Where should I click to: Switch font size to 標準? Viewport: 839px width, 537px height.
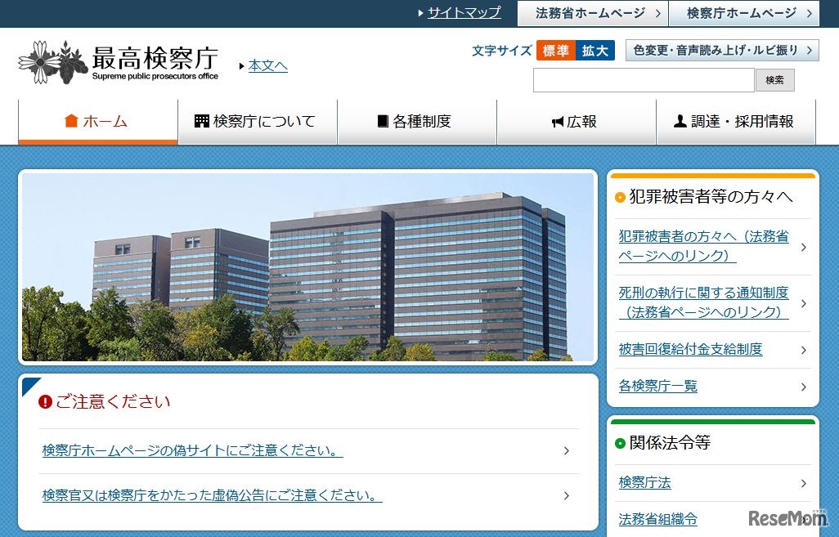click(x=556, y=50)
